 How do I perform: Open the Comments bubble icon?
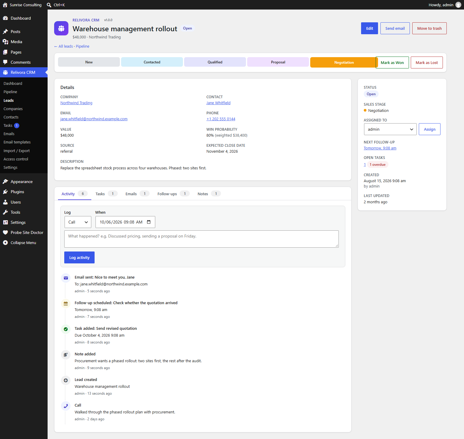[x=5, y=62]
